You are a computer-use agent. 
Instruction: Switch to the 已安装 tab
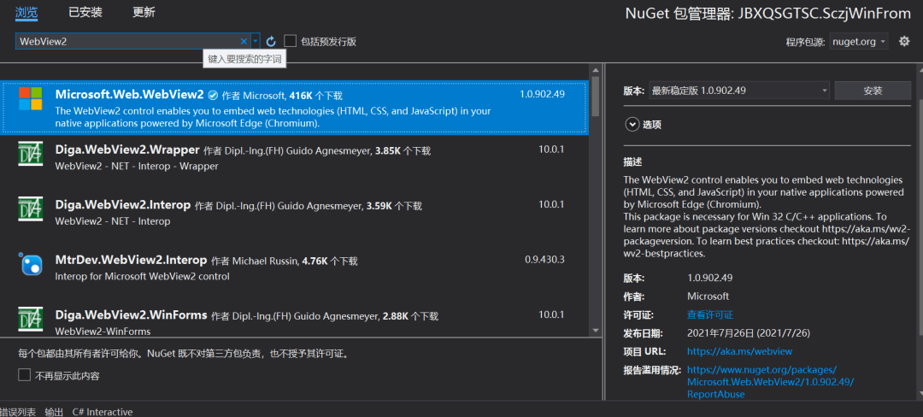[x=85, y=12]
